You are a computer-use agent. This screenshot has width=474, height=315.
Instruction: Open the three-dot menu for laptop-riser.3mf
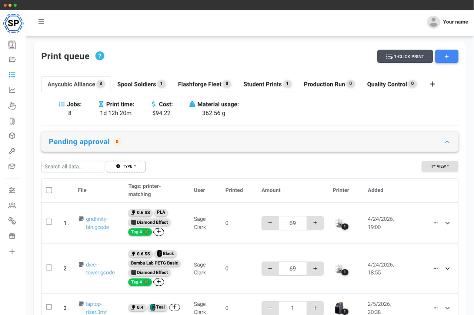point(435,308)
